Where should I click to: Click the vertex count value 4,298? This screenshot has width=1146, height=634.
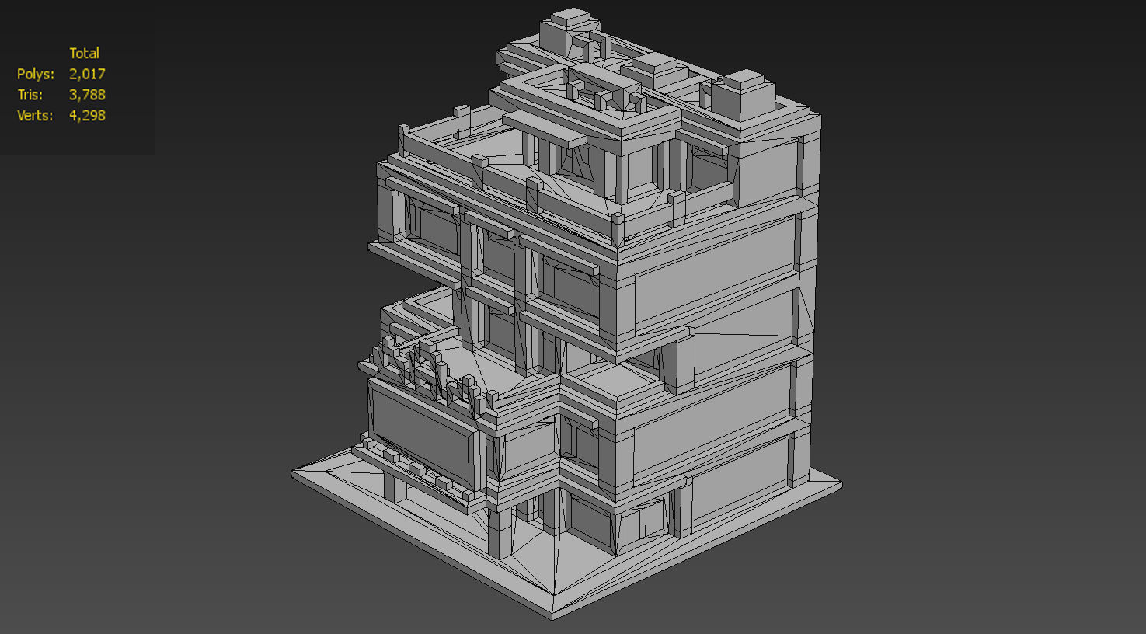click(x=87, y=115)
